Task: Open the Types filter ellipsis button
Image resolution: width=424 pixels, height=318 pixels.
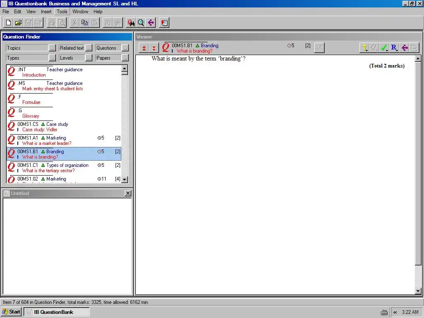Action: pos(52,58)
